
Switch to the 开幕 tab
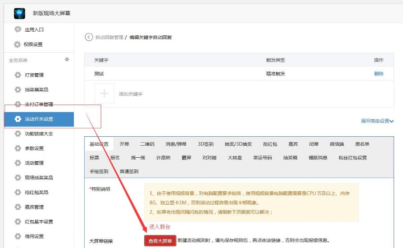[124, 144]
